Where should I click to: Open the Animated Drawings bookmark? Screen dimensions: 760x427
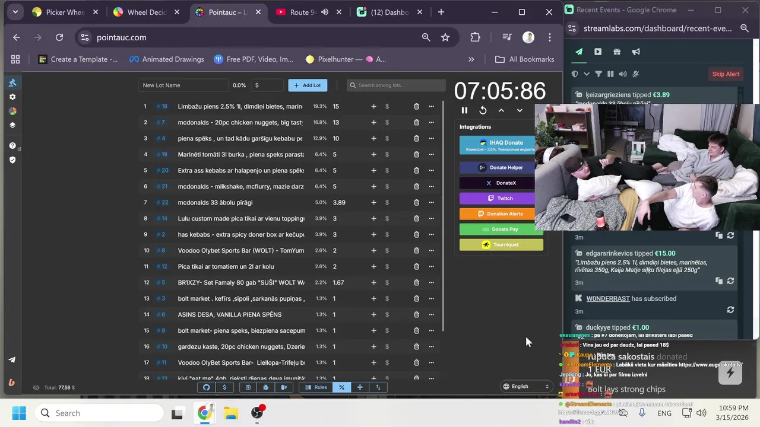[167, 59]
